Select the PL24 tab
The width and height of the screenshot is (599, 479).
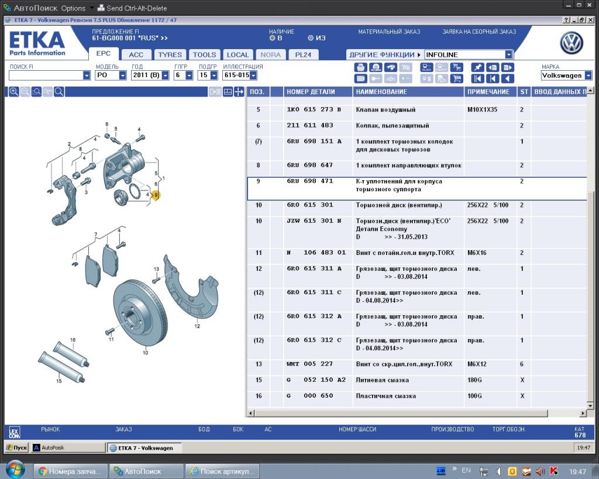click(x=304, y=54)
